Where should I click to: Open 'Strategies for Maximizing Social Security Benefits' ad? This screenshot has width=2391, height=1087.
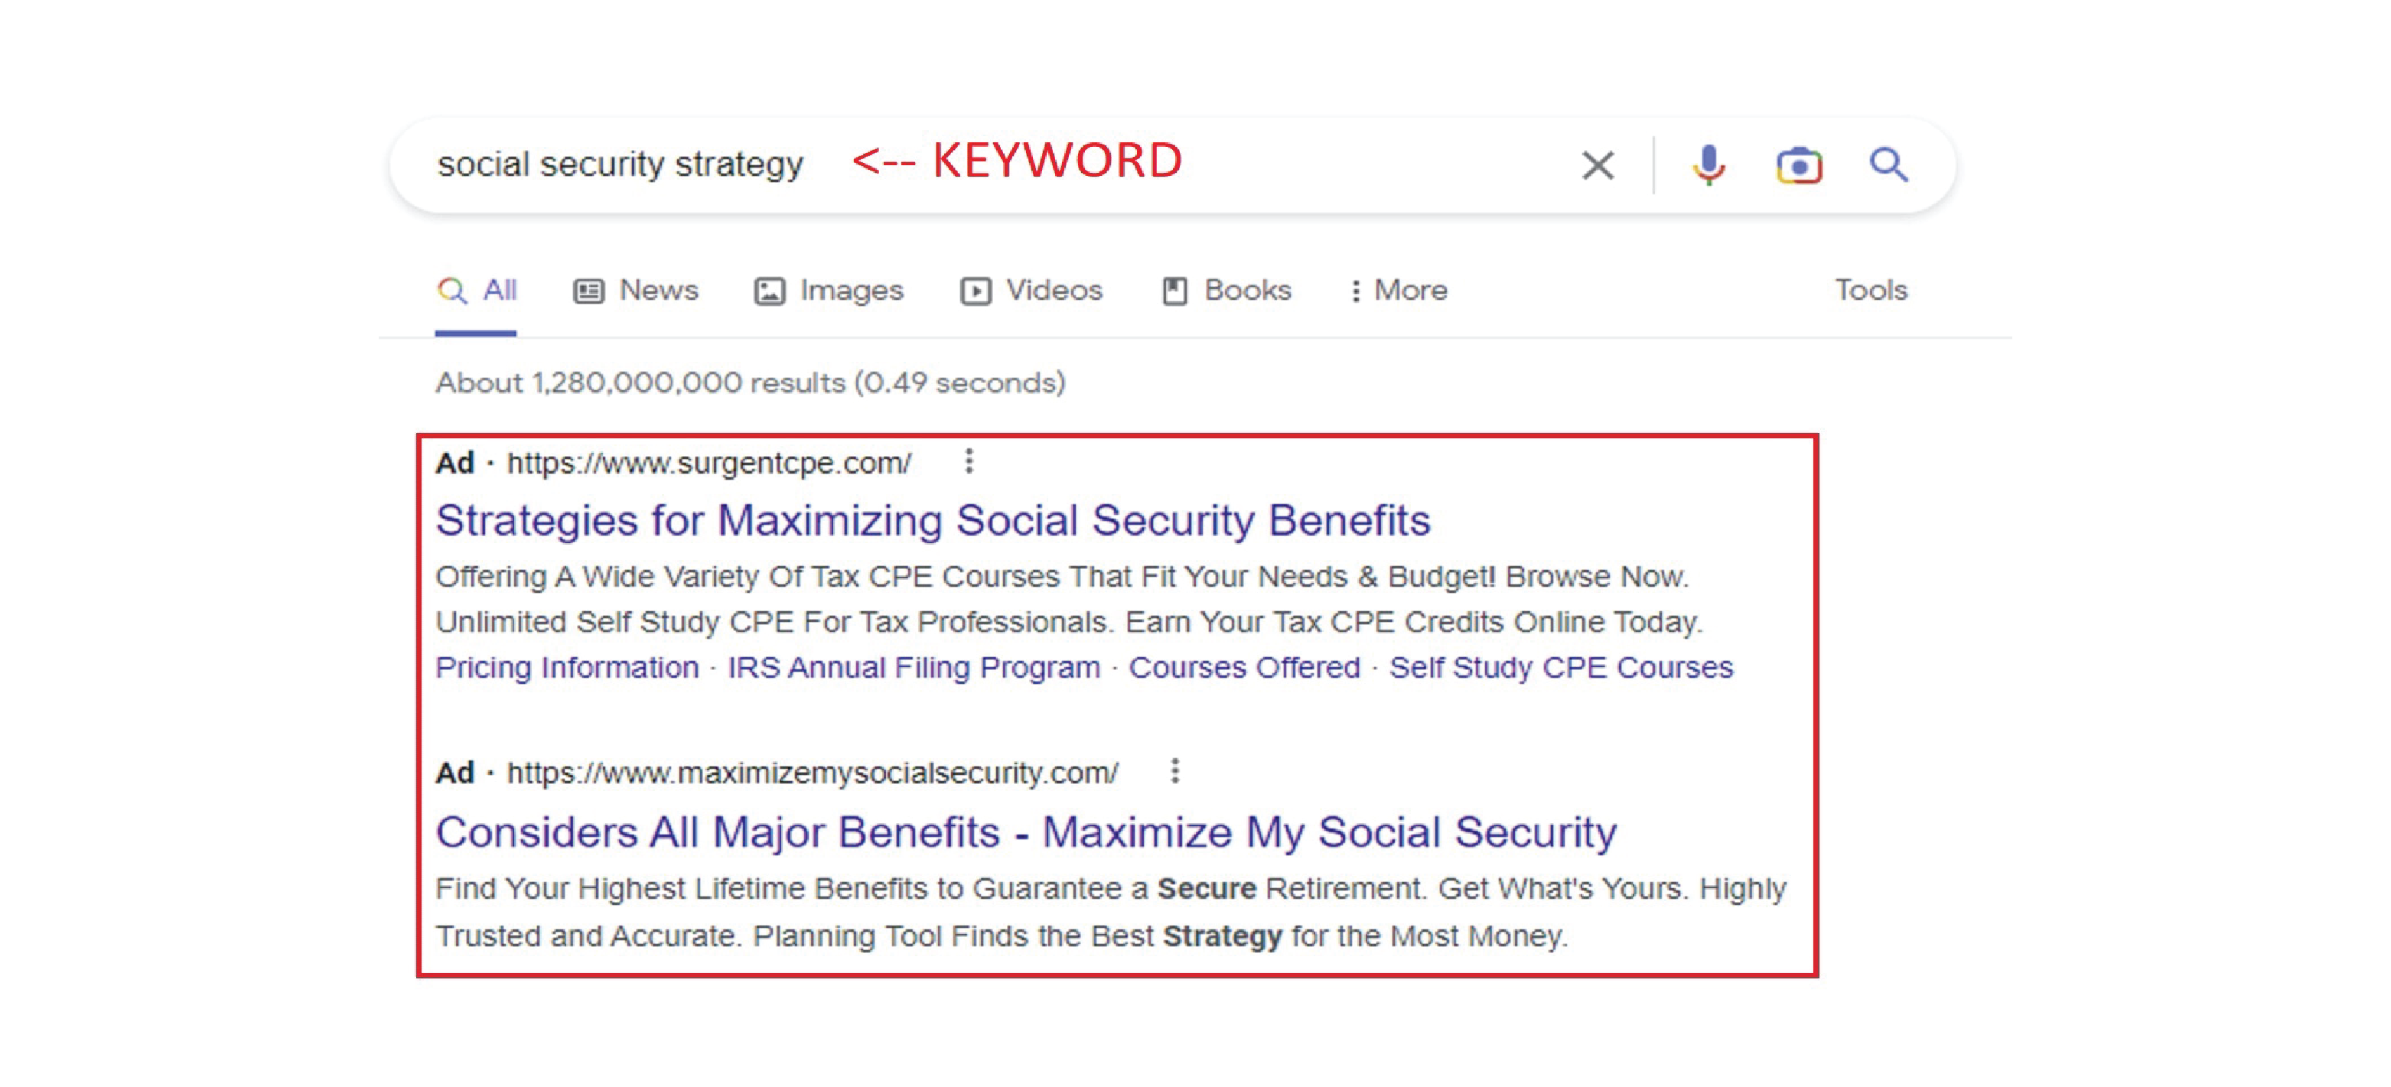pos(933,521)
